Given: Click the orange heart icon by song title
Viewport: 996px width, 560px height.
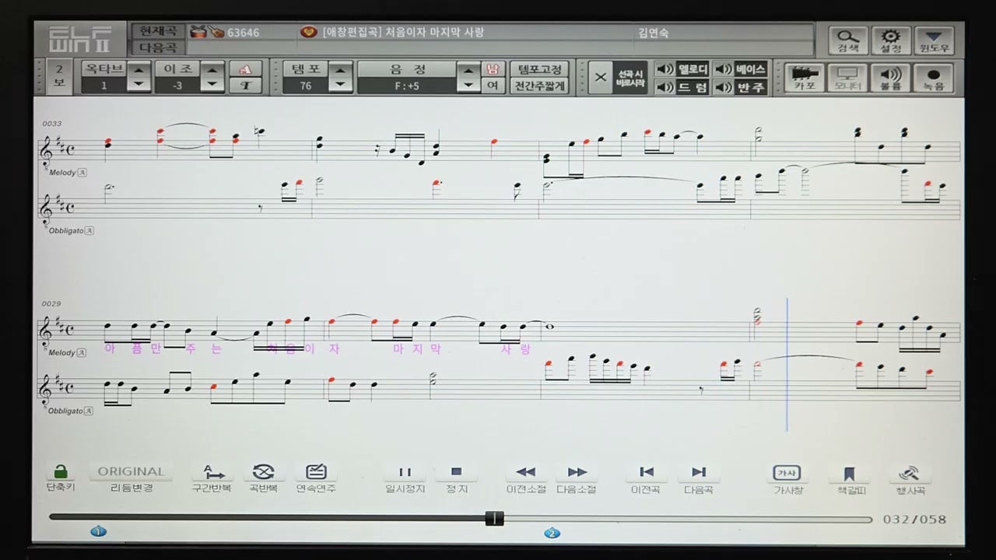Looking at the screenshot, I should (308, 32).
